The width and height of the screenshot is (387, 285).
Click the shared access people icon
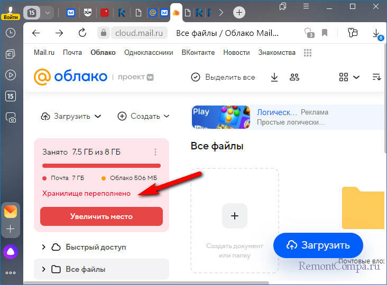294,77
